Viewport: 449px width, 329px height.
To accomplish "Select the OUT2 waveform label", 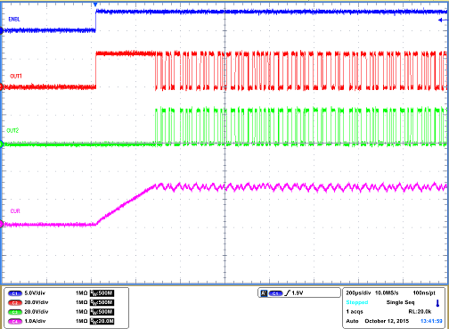I will pyautogui.click(x=12, y=130).
